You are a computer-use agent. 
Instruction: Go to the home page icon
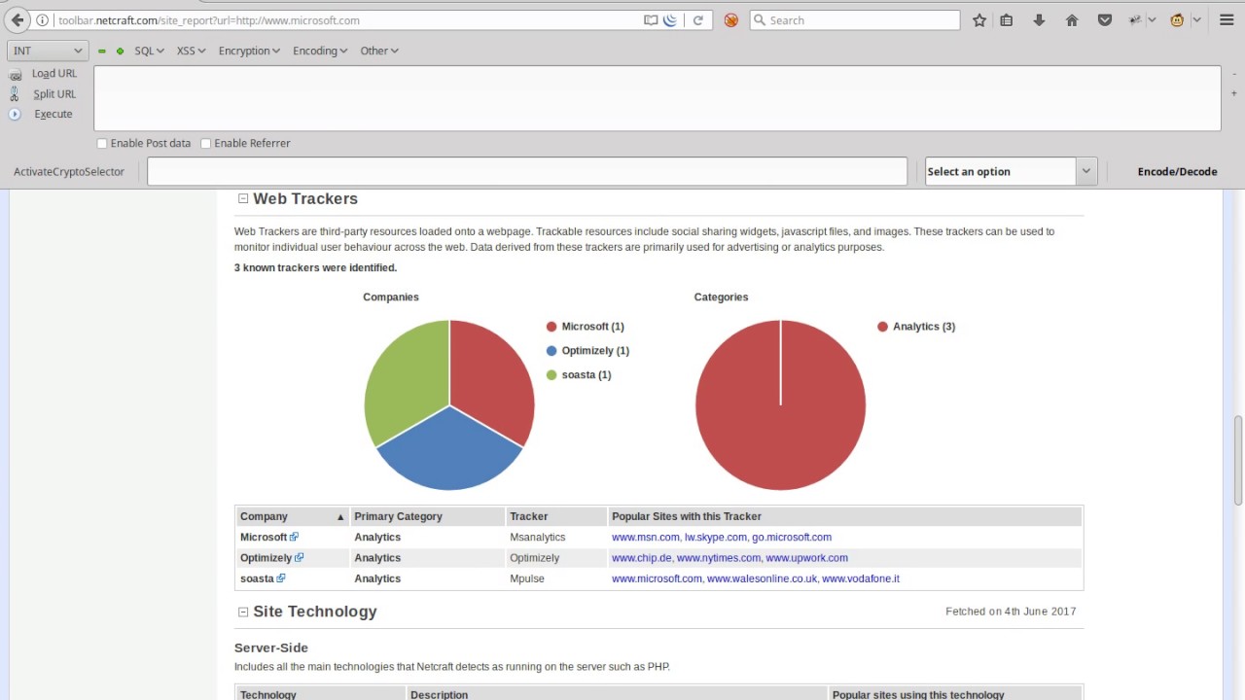[x=1072, y=20]
